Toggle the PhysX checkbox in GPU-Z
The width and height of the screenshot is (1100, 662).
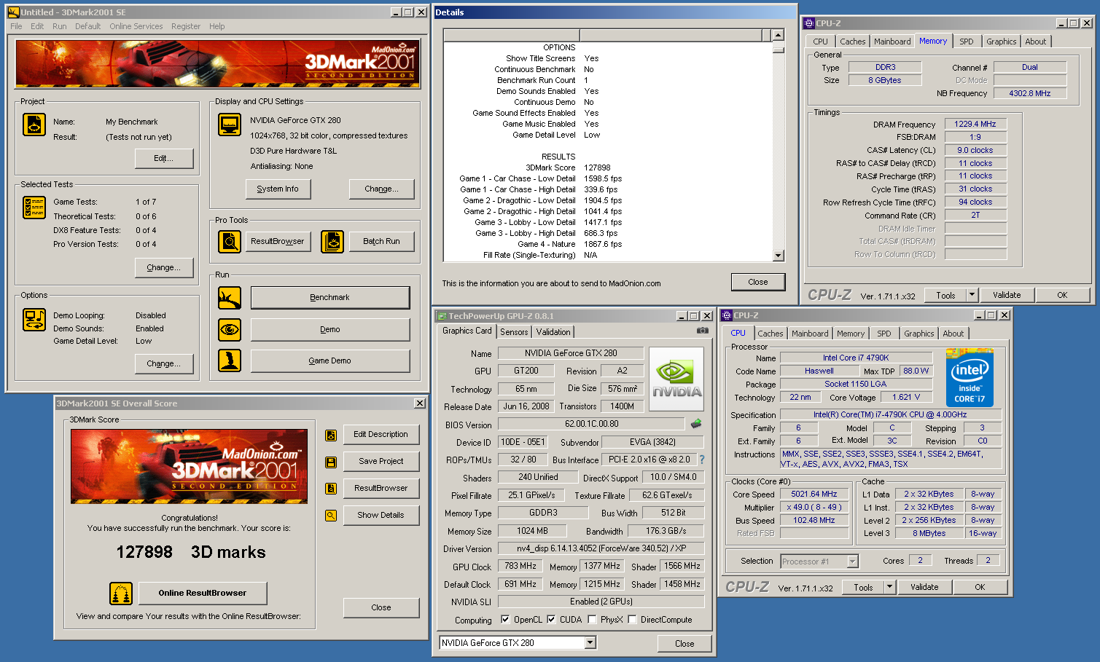592,620
